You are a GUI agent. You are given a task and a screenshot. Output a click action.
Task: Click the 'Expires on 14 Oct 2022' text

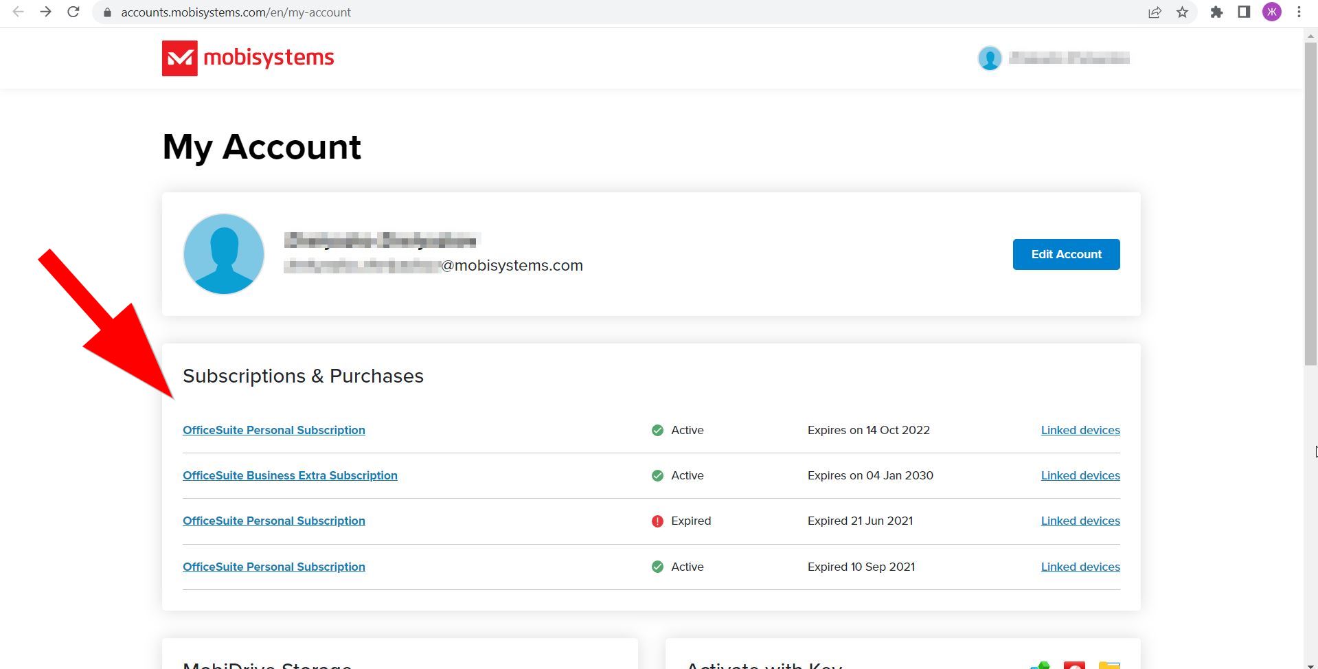[869, 430]
